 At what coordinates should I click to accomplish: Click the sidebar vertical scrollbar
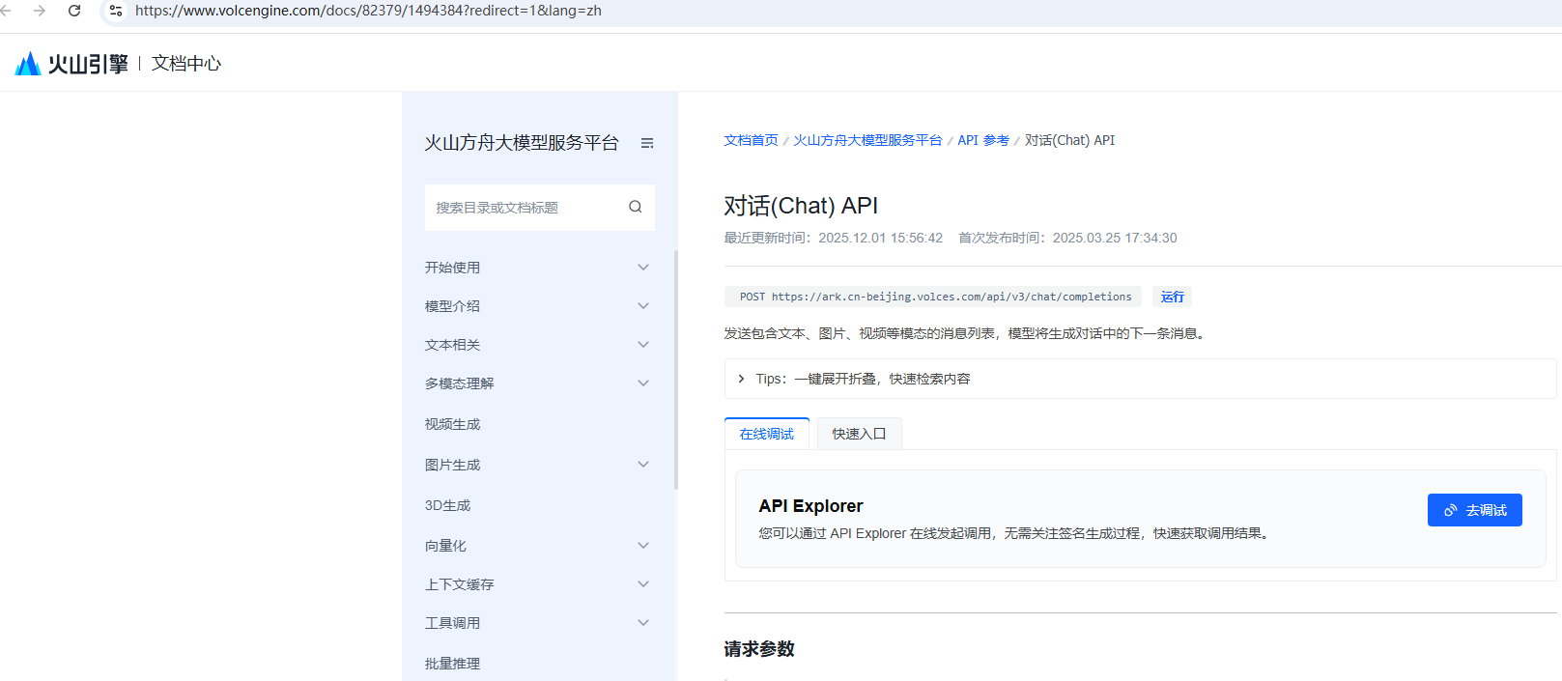click(675, 370)
